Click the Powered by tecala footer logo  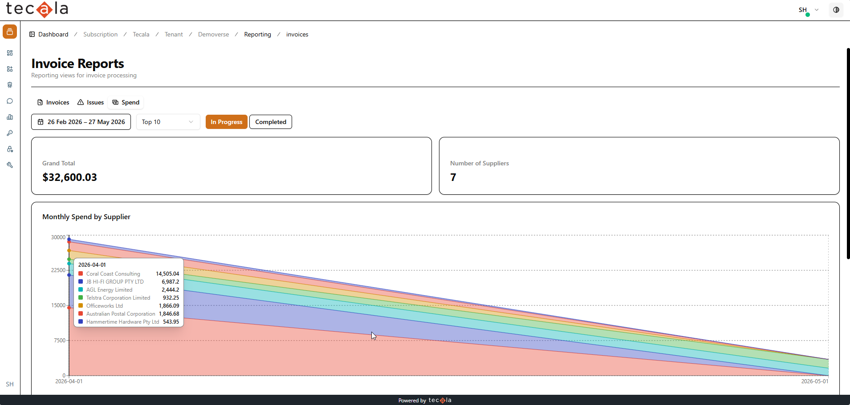pos(440,400)
